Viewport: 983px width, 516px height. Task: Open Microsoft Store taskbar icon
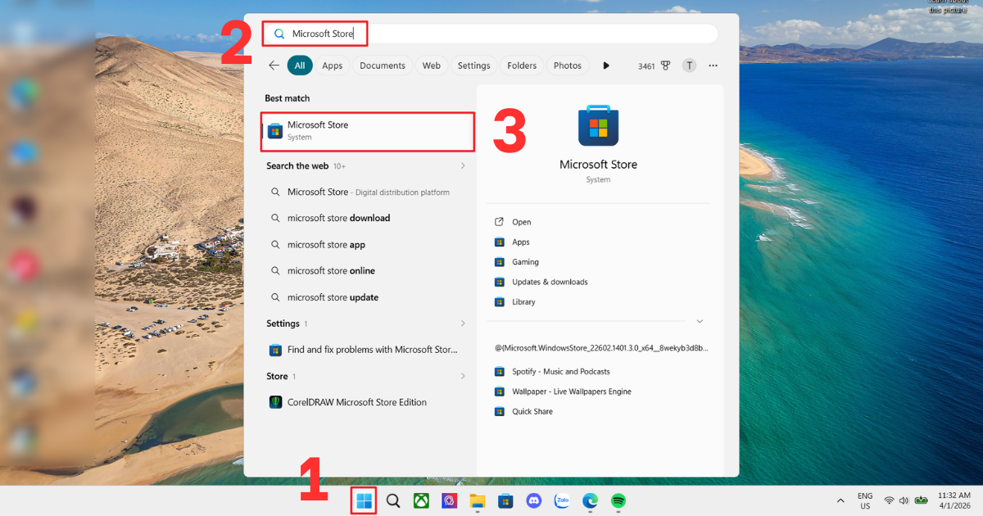[x=506, y=500]
